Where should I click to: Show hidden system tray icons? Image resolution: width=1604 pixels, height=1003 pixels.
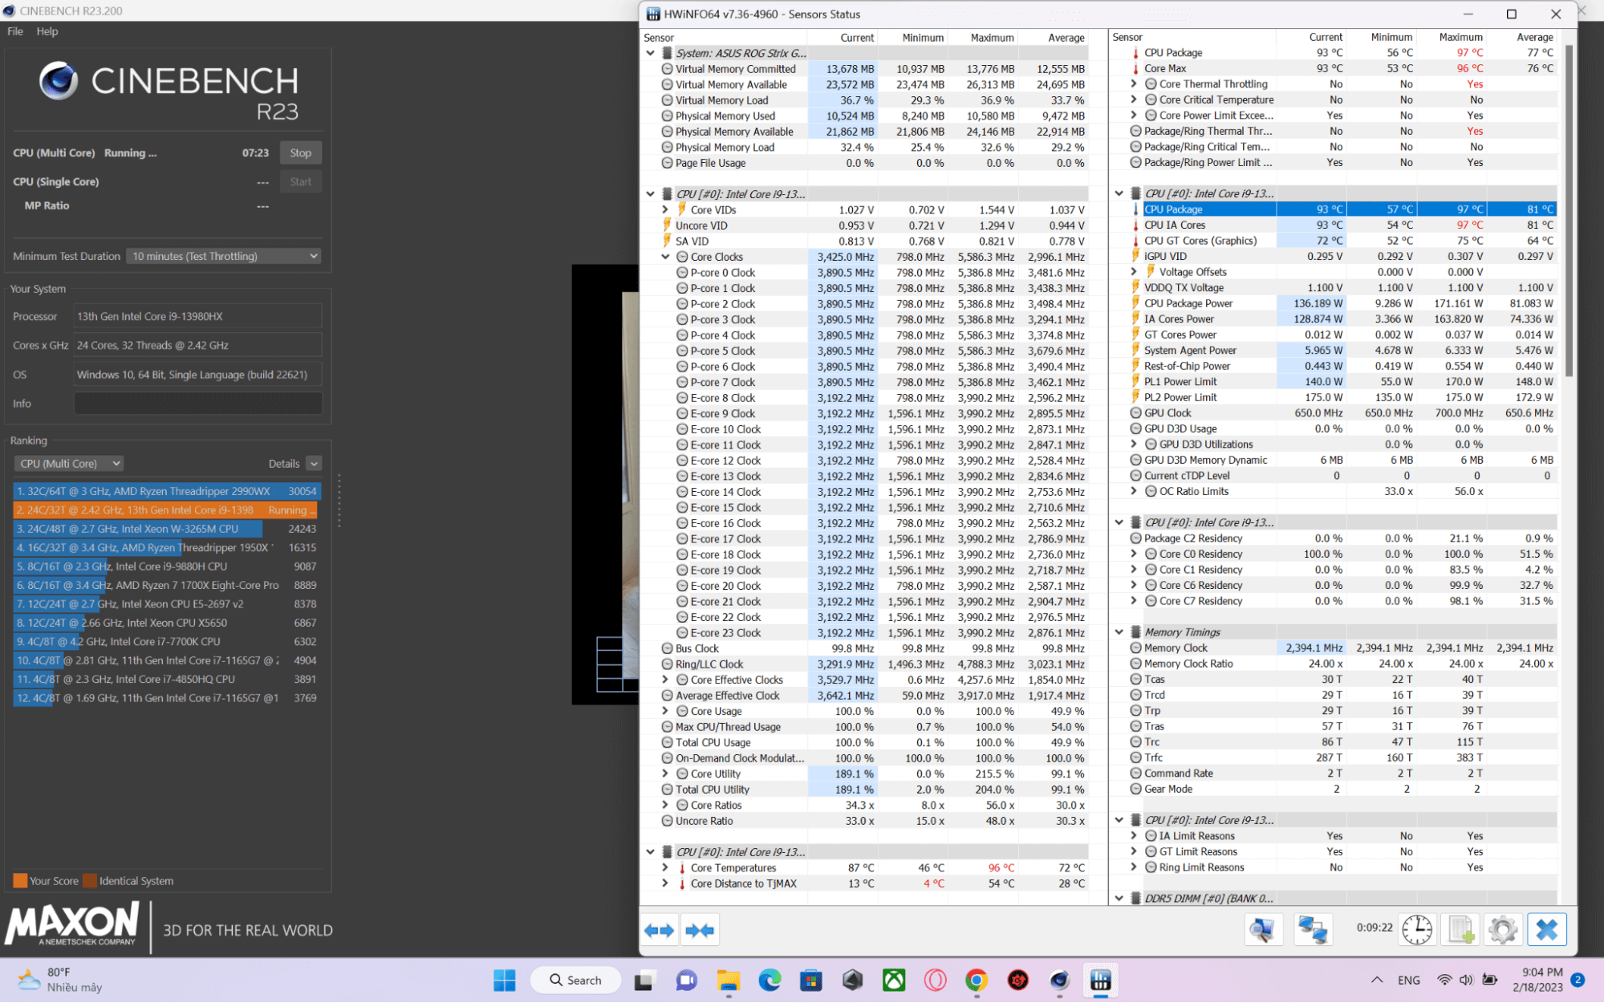pyautogui.click(x=1377, y=981)
